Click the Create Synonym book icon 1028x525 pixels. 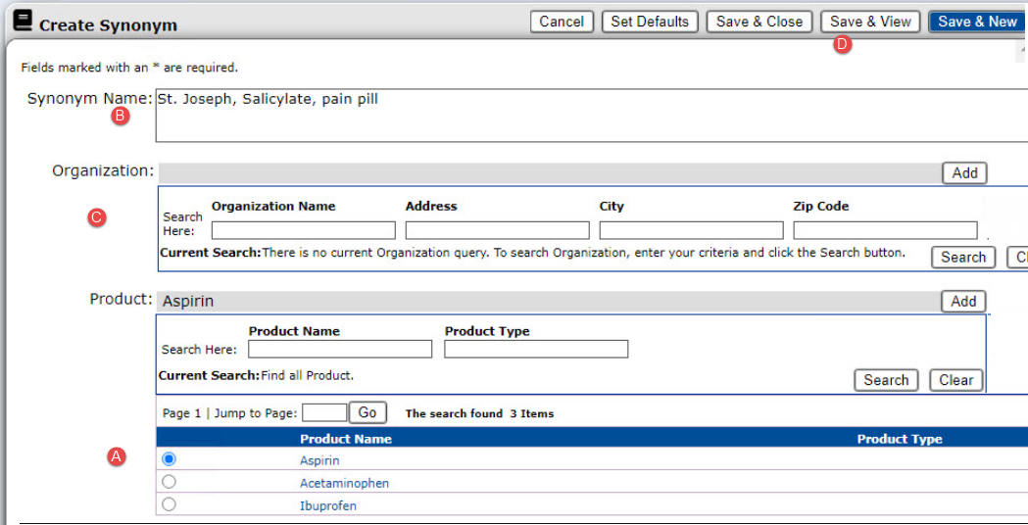tap(23, 22)
